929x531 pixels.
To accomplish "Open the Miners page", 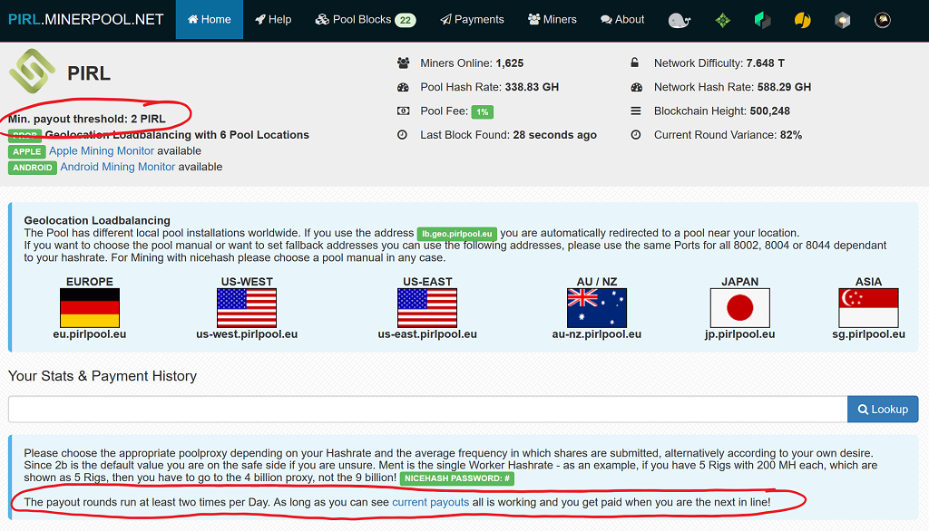I will pyautogui.click(x=553, y=20).
